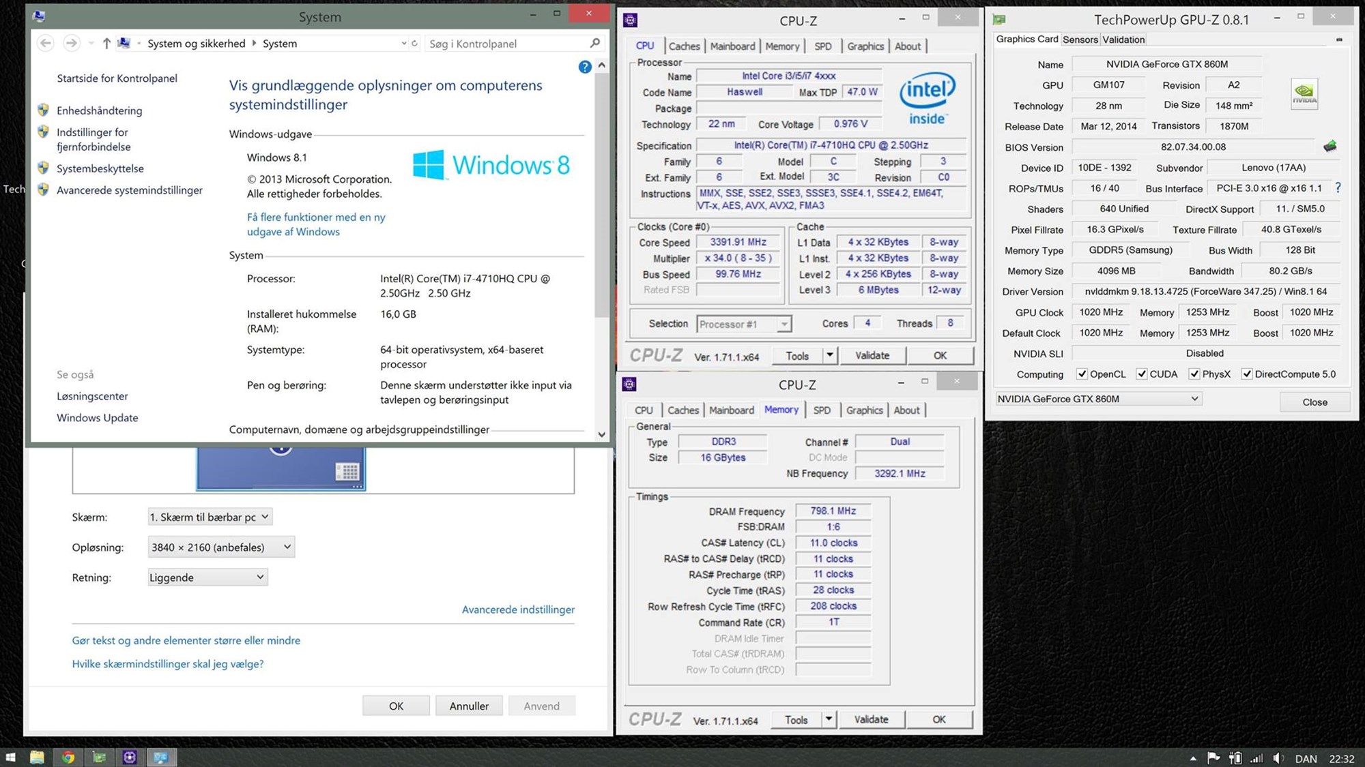The height and width of the screenshot is (767, 1365).
Task: Expand the address bar history dropdown
Action: [403, 43]
